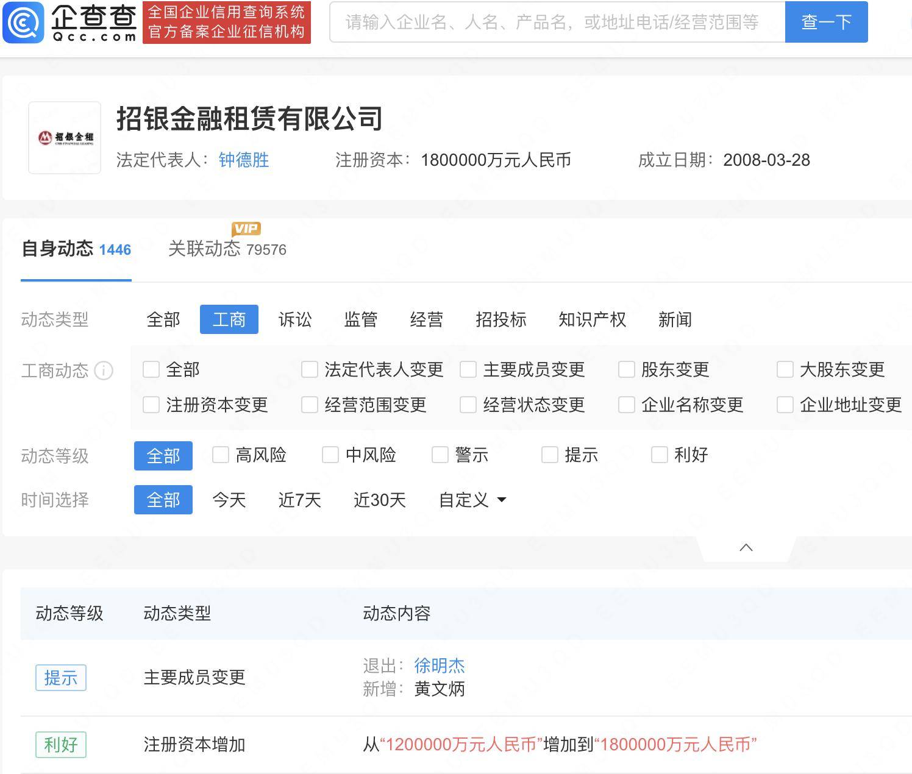The image size is (912, 774).
Task: Check 大股东变更 checkbox
Action: click(x=785, y=369)
